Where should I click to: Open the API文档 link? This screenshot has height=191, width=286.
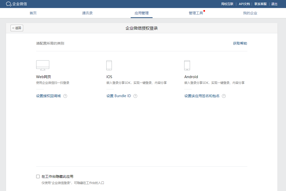pos(244,4)
